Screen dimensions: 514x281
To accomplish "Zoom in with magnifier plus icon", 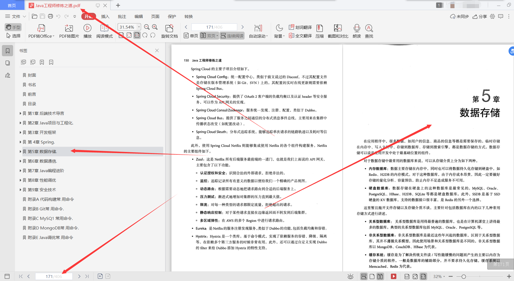I will click(155, 27).
